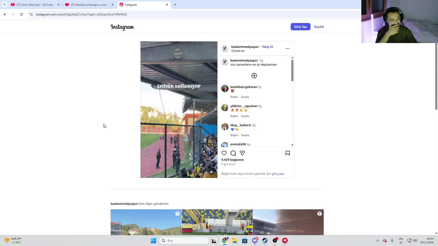Click the reel video tribün sallanıyor
Screen dimensions: 438x246
[x=179, y=110]
